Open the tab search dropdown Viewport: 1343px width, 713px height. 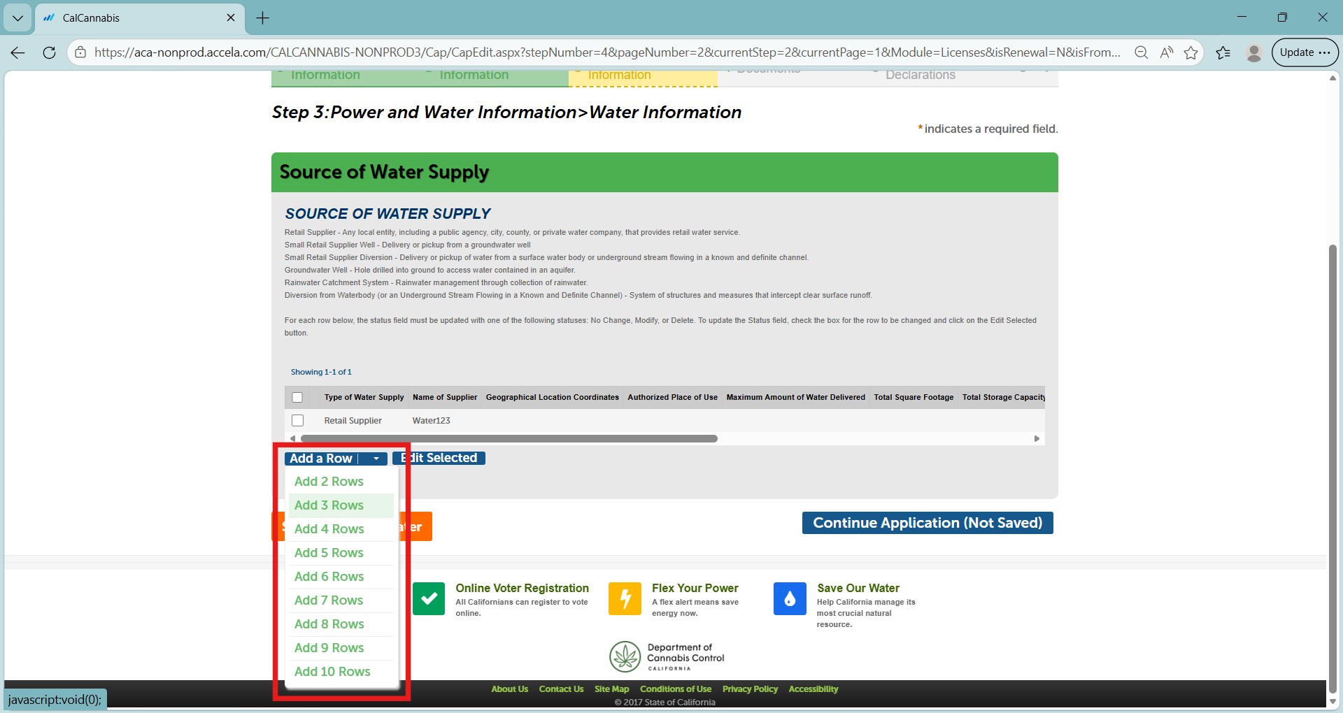[17, 18]
